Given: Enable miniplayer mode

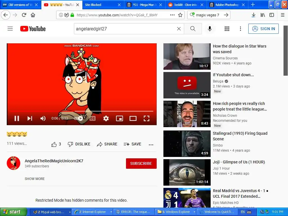Looking at the screenshot, I should tap(120, 118).
